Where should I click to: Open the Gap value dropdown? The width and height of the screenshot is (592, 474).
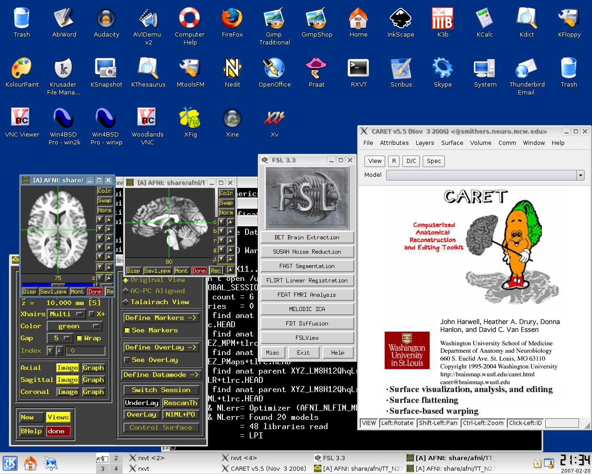point(61,338)
